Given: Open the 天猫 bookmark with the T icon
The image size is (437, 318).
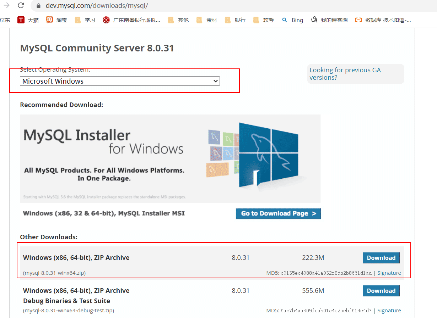Looking at the screenshot, I should point(21,20).
